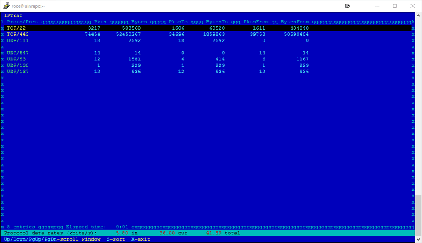The height and width of the screenshot is (243, 422).
Task: Click the S-sort command label
Action: (x=115, y=239)
